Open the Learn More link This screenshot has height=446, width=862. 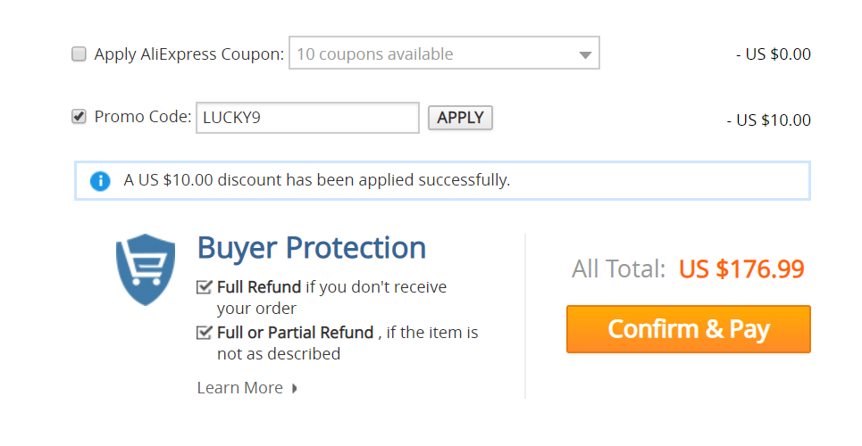click(240, 388)
